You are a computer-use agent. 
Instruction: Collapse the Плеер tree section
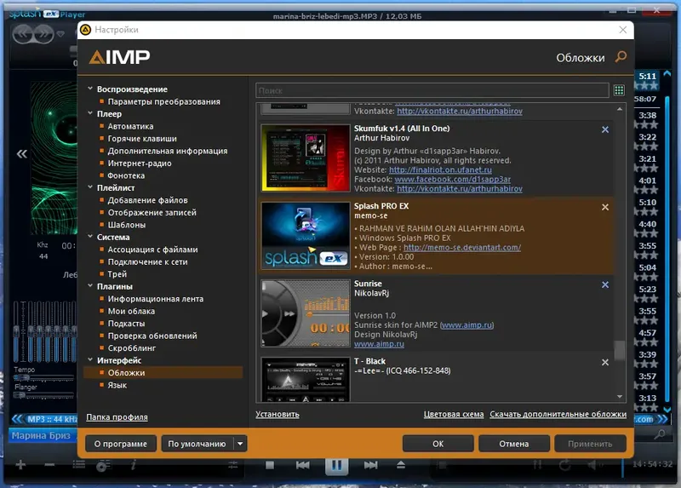(90, 113)
